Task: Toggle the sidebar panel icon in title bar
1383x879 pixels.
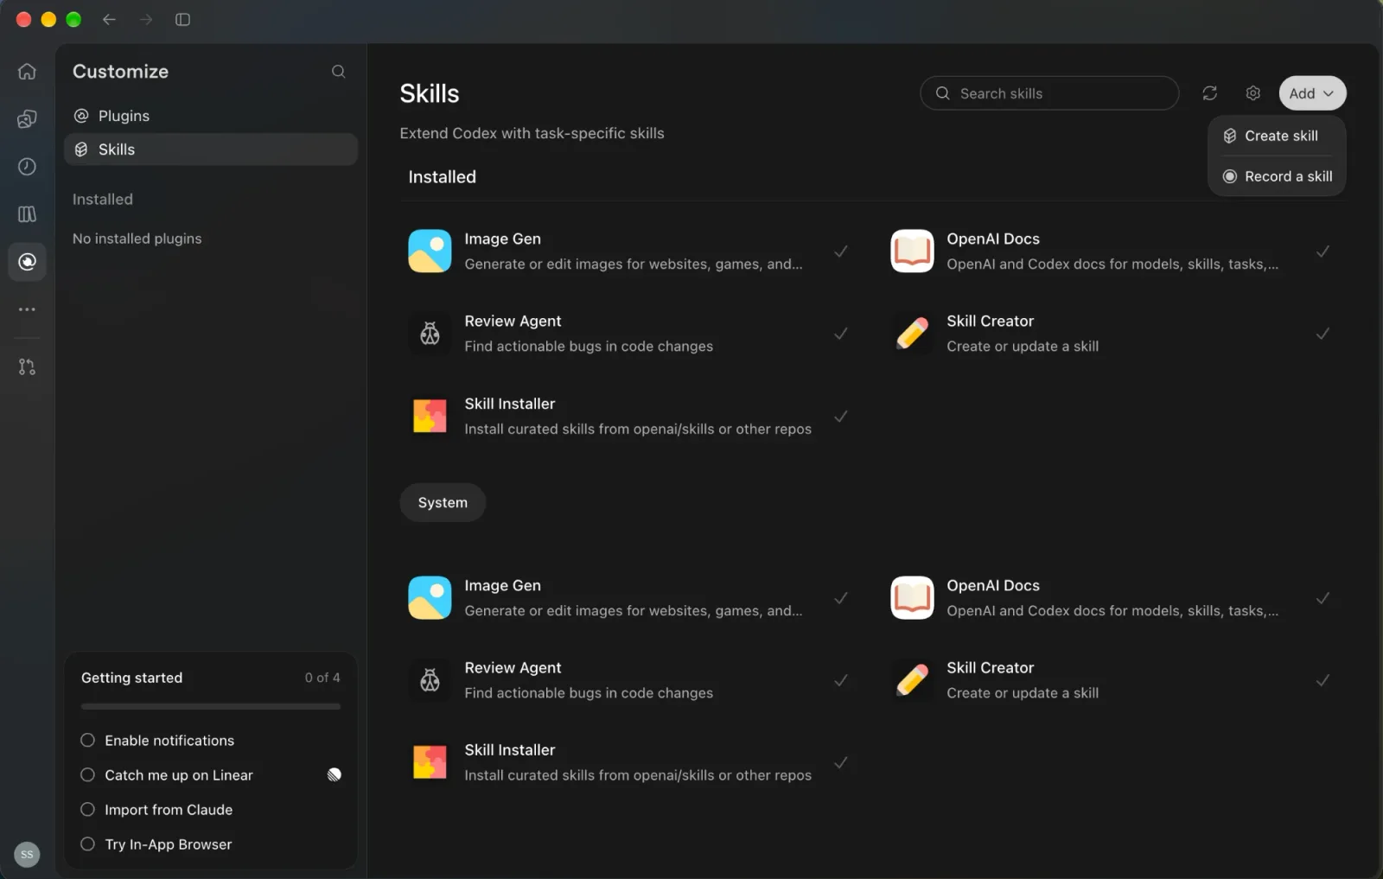Action: point(182,19)
